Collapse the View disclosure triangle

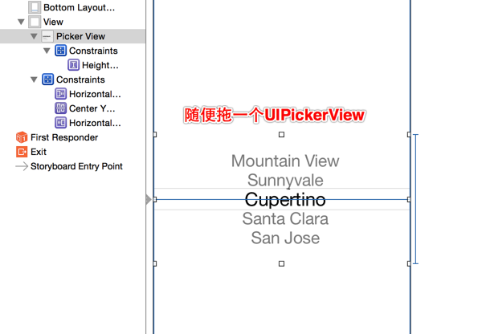coord(21,22)
